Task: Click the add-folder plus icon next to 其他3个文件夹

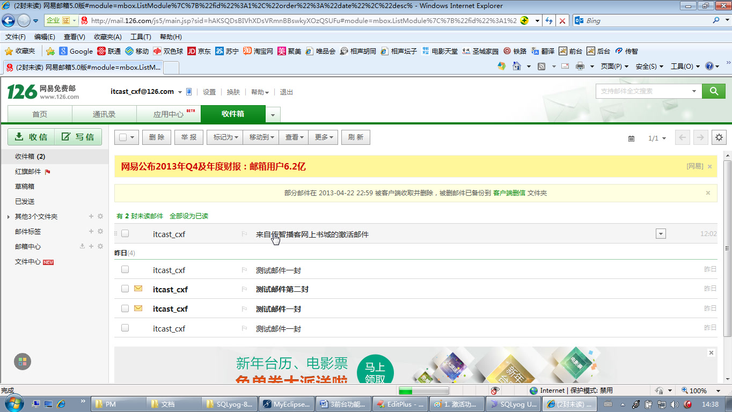Action: point(91,216)
